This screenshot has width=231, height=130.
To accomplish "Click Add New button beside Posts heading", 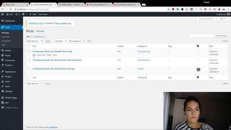I will coord(40,31).
